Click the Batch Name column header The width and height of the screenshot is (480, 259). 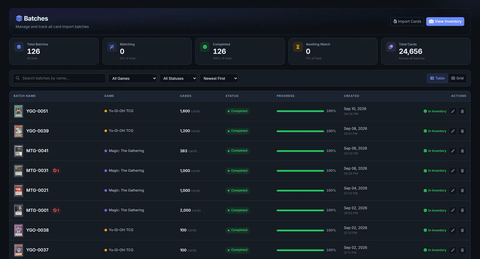click(25, 96)
